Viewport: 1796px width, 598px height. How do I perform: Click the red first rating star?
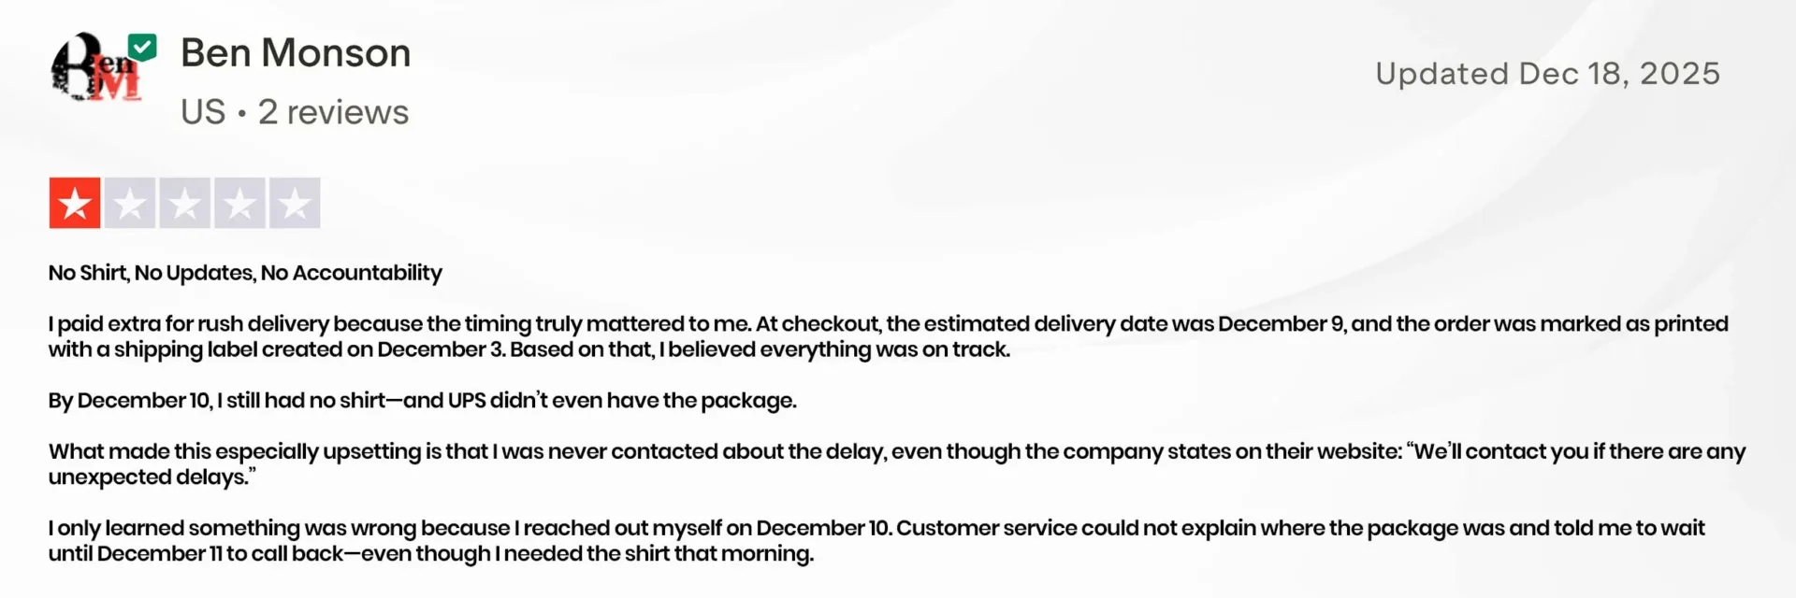(75, 203)
